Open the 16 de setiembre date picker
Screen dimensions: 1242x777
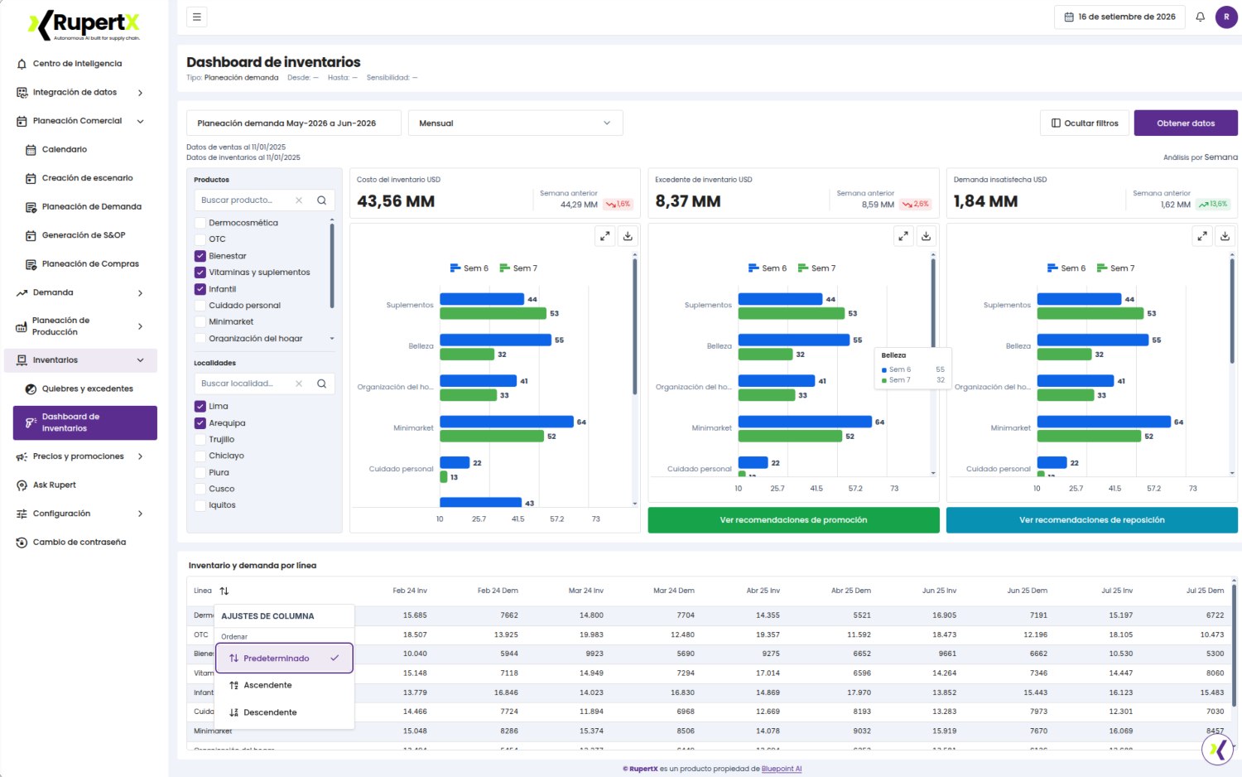point(1119,17)
